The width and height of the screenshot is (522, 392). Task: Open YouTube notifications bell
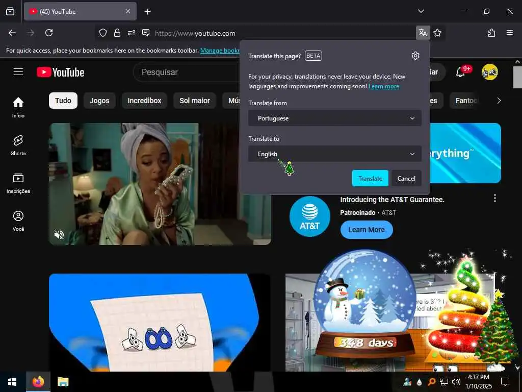click(460, 72)
